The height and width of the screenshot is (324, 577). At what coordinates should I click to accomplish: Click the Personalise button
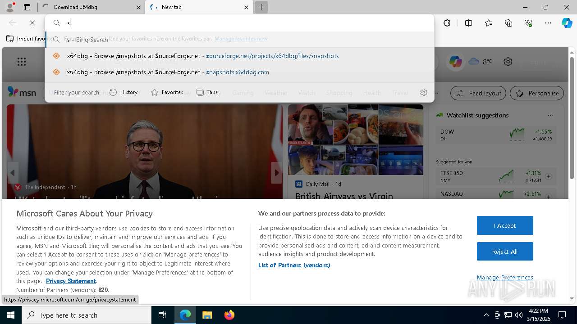pos(537,93)
